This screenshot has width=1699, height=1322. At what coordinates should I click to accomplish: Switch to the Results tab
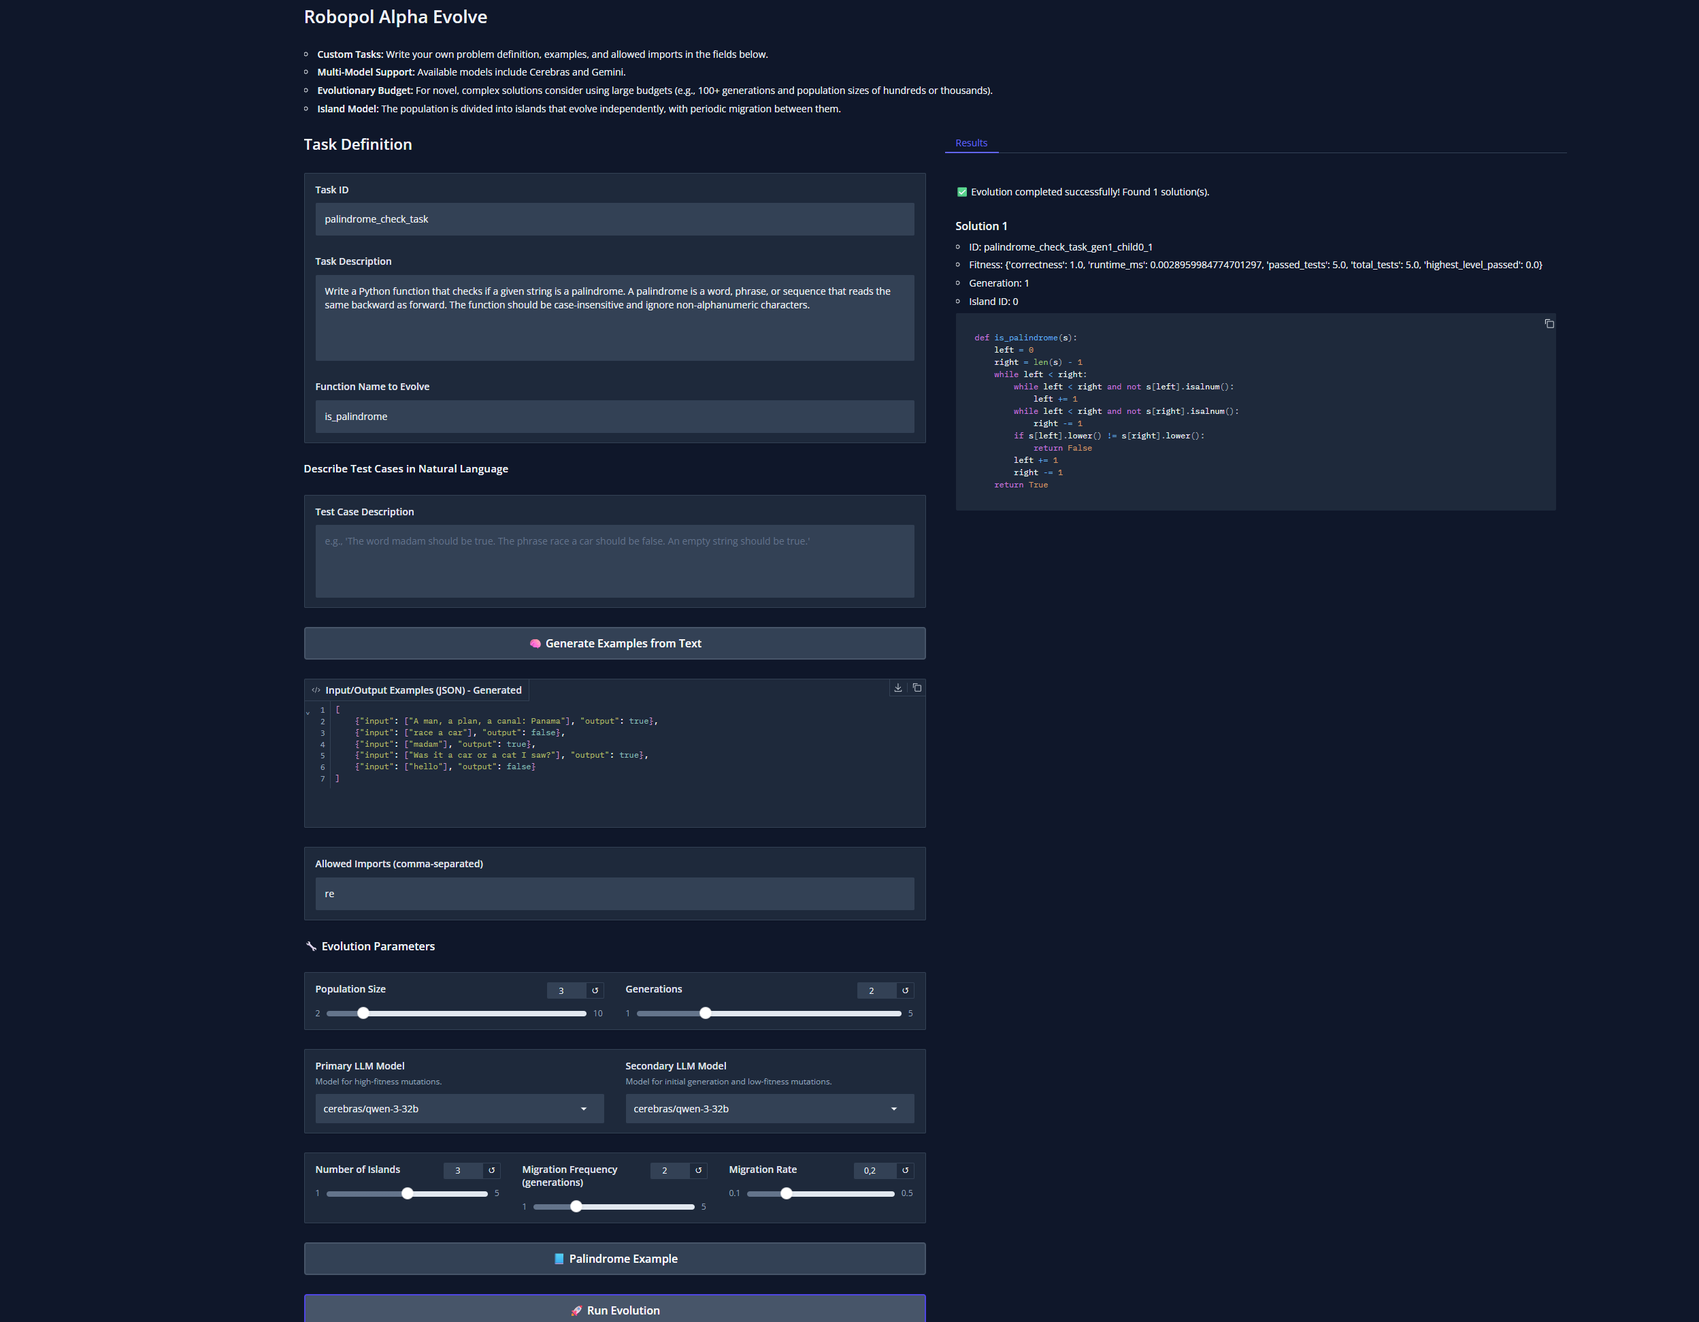(971, 142)
